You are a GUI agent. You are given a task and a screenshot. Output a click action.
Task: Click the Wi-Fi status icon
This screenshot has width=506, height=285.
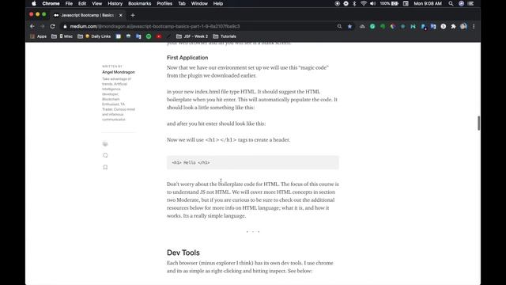(x=364, y=3)
